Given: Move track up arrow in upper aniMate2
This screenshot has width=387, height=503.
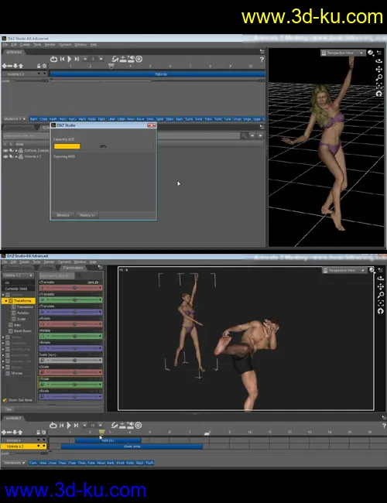Looking at the screenshot, I should (21, 66).
